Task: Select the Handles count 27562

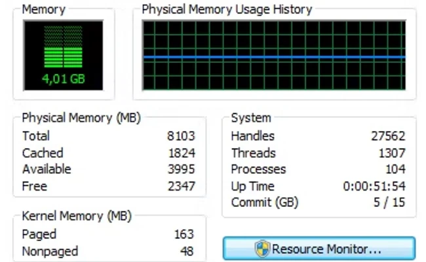Action: 388,136
